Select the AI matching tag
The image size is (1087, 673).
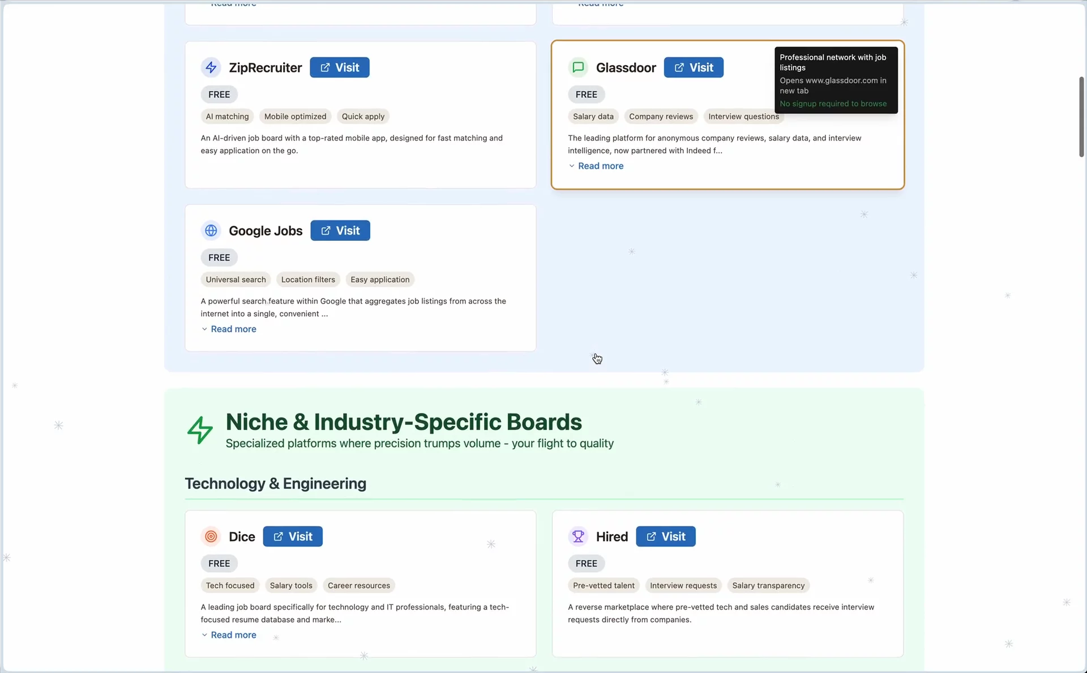pyautogui.click(x=227, y=117)
